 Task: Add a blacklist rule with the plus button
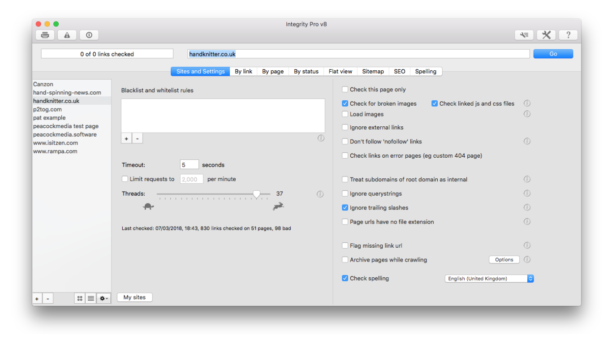point(126,139)
